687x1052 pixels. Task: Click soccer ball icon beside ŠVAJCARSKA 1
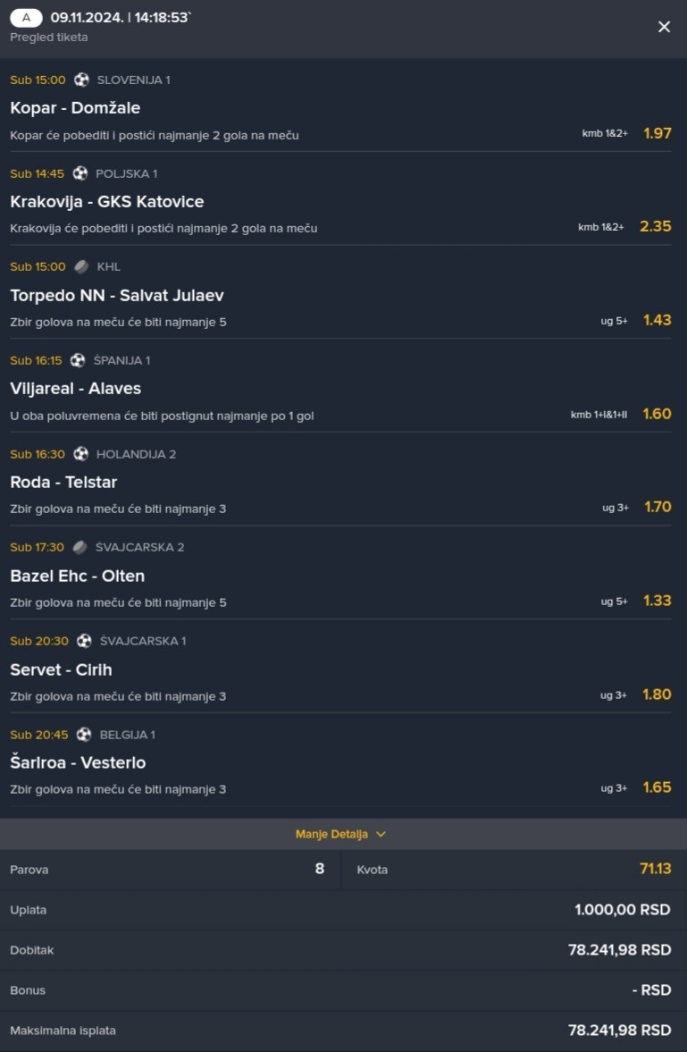(x=84, y=641)
